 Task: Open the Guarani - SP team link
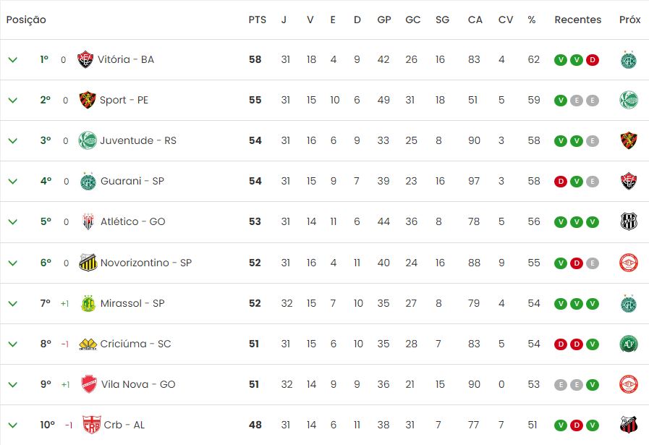(x=132, y=181)
